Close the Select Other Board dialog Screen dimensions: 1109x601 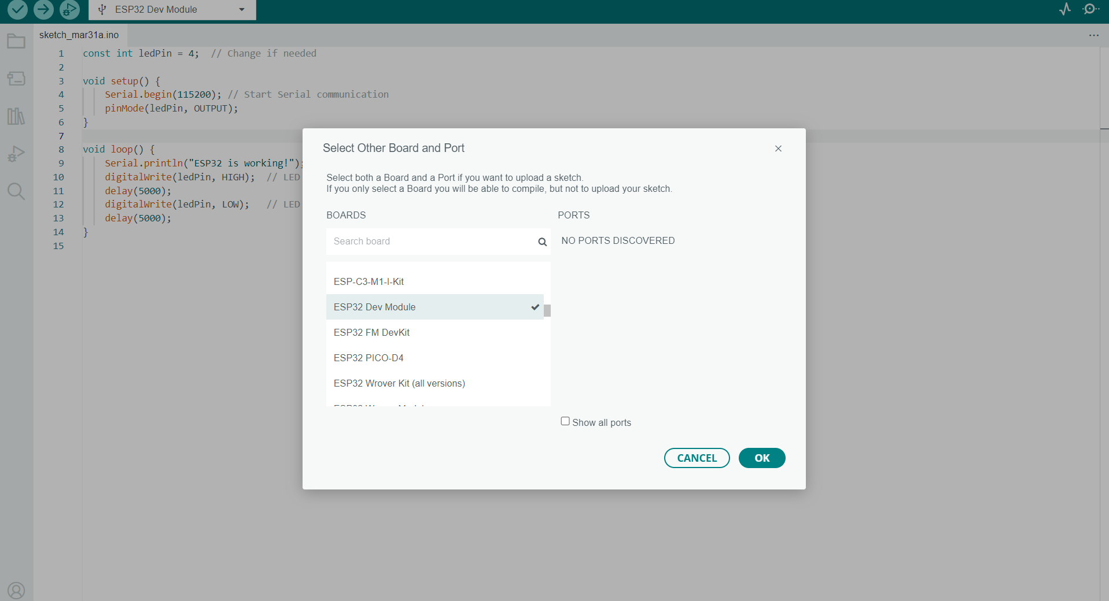[x=778, y=149]
